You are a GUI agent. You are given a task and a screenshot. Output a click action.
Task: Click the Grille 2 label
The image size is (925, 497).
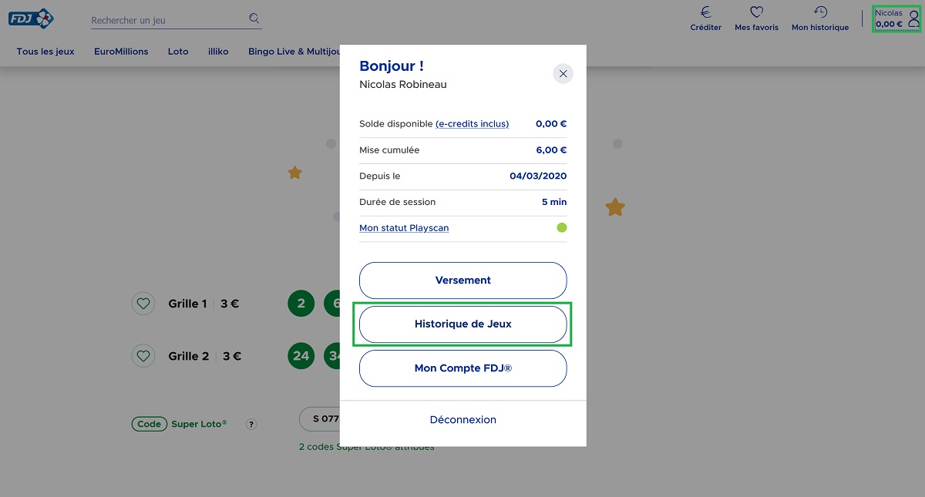coord(189,356)
